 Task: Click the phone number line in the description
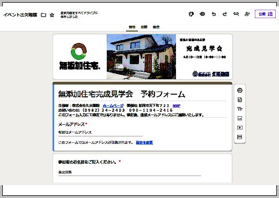pos(115,110)
